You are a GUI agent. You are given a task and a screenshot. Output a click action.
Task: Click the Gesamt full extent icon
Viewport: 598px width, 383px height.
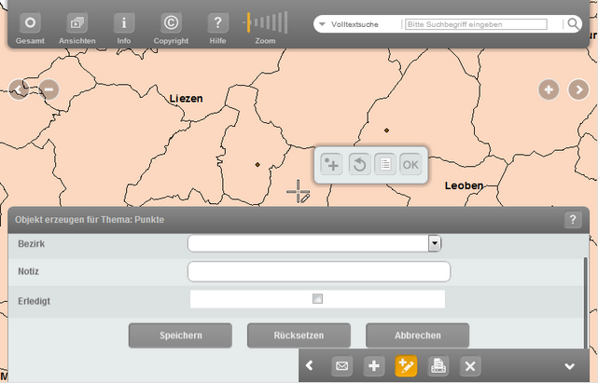(x=30, y=23)
